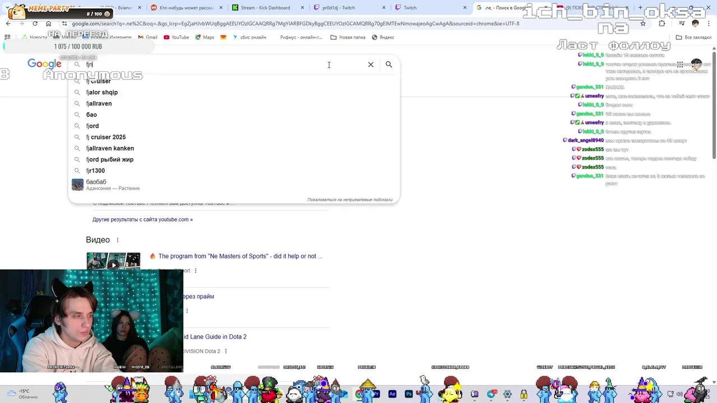Open After Effects from the taskbar
Viewport: 717px width, 403px height.
[392, 394]
